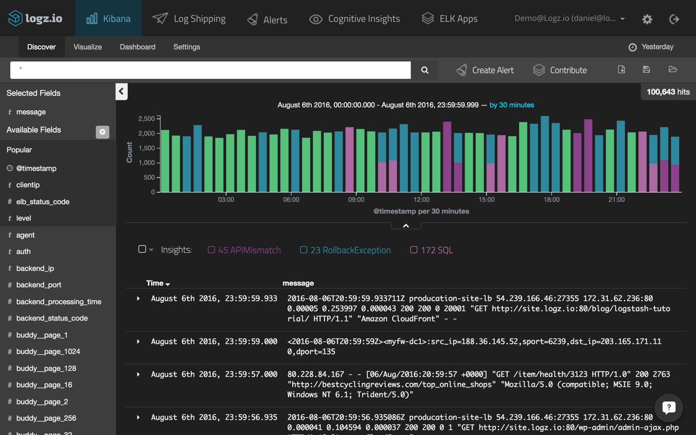The height and width of the screenshot is (435, 696).
Task: Expand the log row at 23:59:56.935
Action: tap(138, 418)
